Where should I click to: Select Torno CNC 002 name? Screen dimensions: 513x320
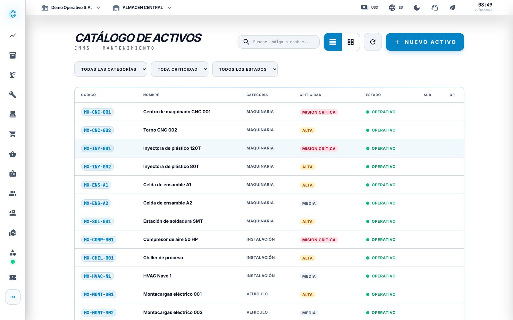point(160,130)
